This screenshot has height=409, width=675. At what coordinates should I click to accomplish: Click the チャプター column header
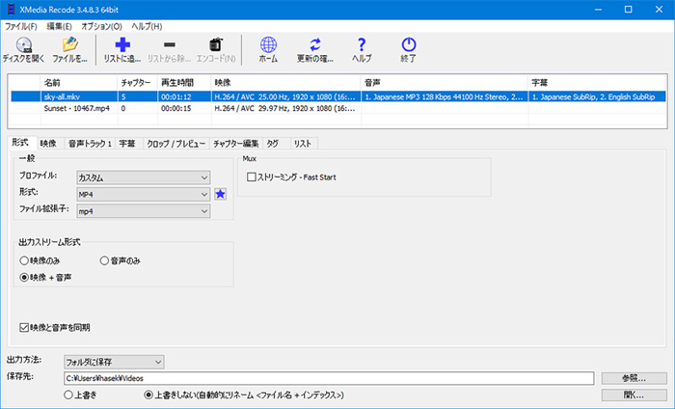137,82
